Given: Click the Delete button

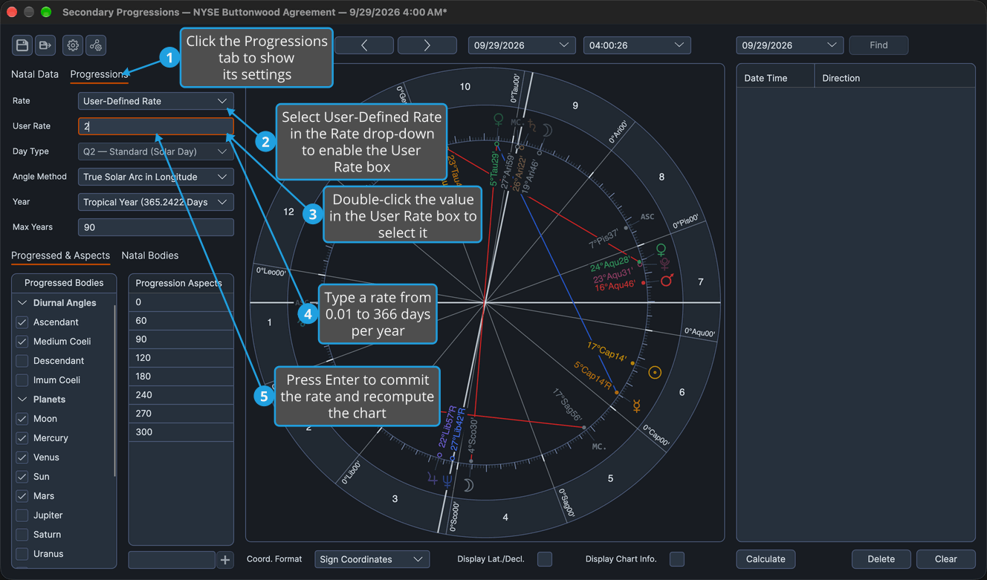Looking at the screenshot, I should click(x=881, y=559).
